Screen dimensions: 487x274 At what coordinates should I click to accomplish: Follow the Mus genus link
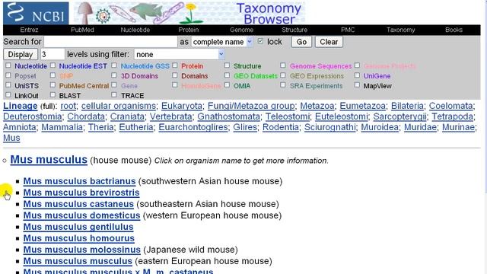click(11, 138)
